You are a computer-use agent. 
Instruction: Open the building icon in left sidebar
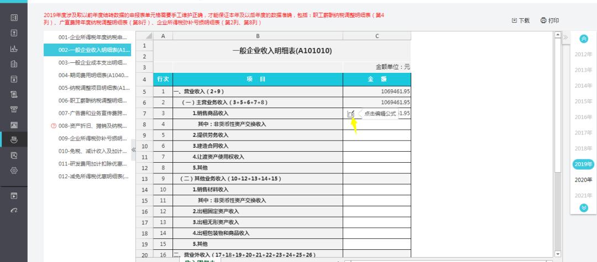[14, 64]
